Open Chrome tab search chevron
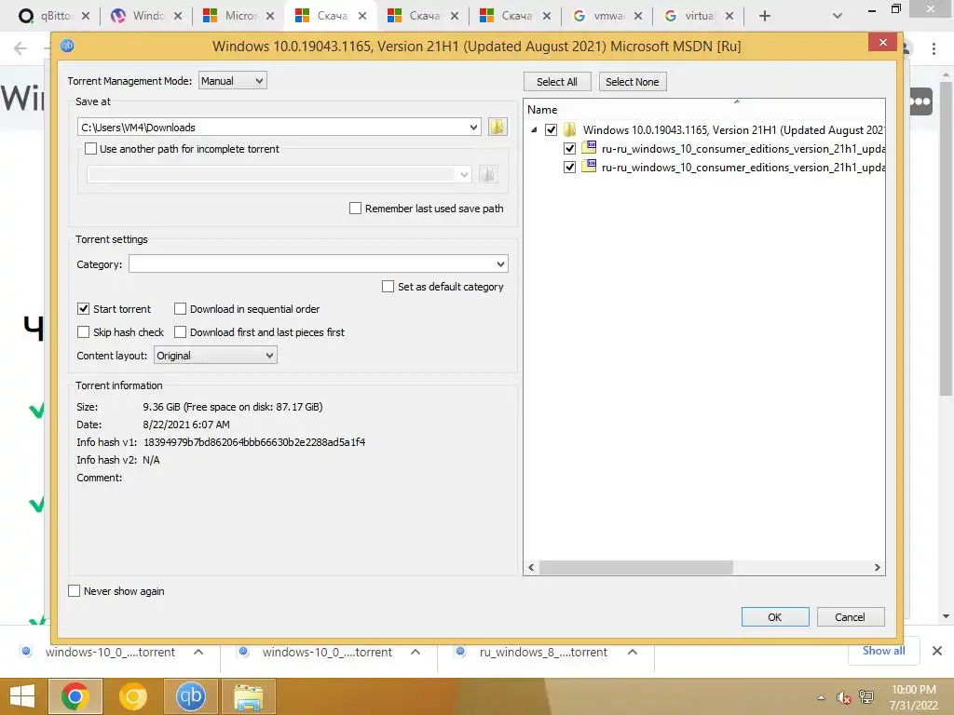Viewport: 954px width, 715px height. click(x=838, y=16)
